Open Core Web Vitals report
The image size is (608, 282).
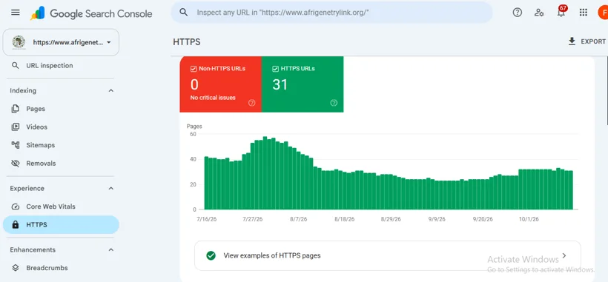coord(61,207)
